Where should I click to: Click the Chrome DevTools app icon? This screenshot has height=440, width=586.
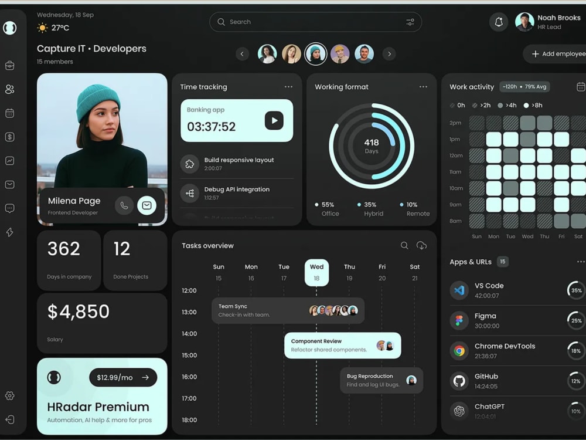[459, 351]
